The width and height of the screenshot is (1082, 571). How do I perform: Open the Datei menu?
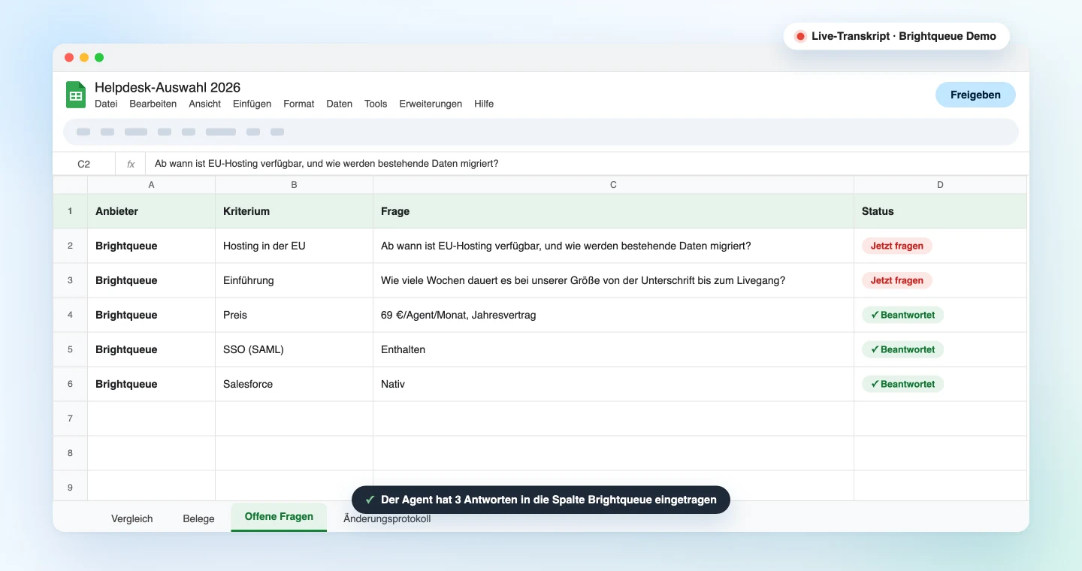(x=106, y=104)
